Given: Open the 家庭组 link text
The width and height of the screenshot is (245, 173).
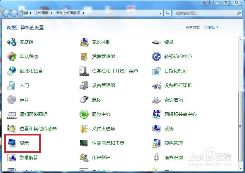Looking at the screenshot, I should (26, 42).
